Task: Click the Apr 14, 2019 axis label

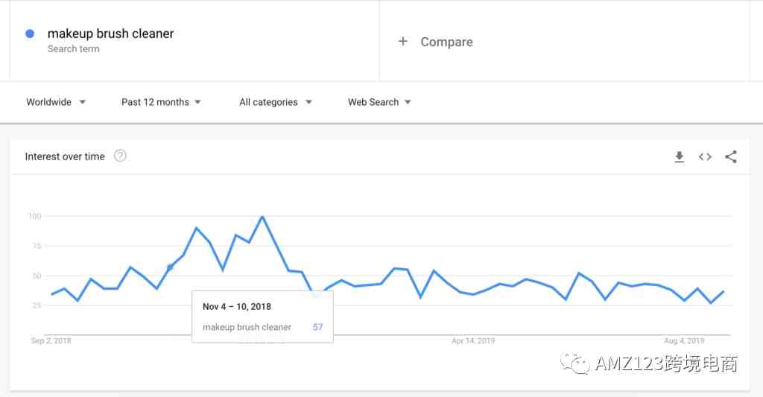Action: [473, 340]
